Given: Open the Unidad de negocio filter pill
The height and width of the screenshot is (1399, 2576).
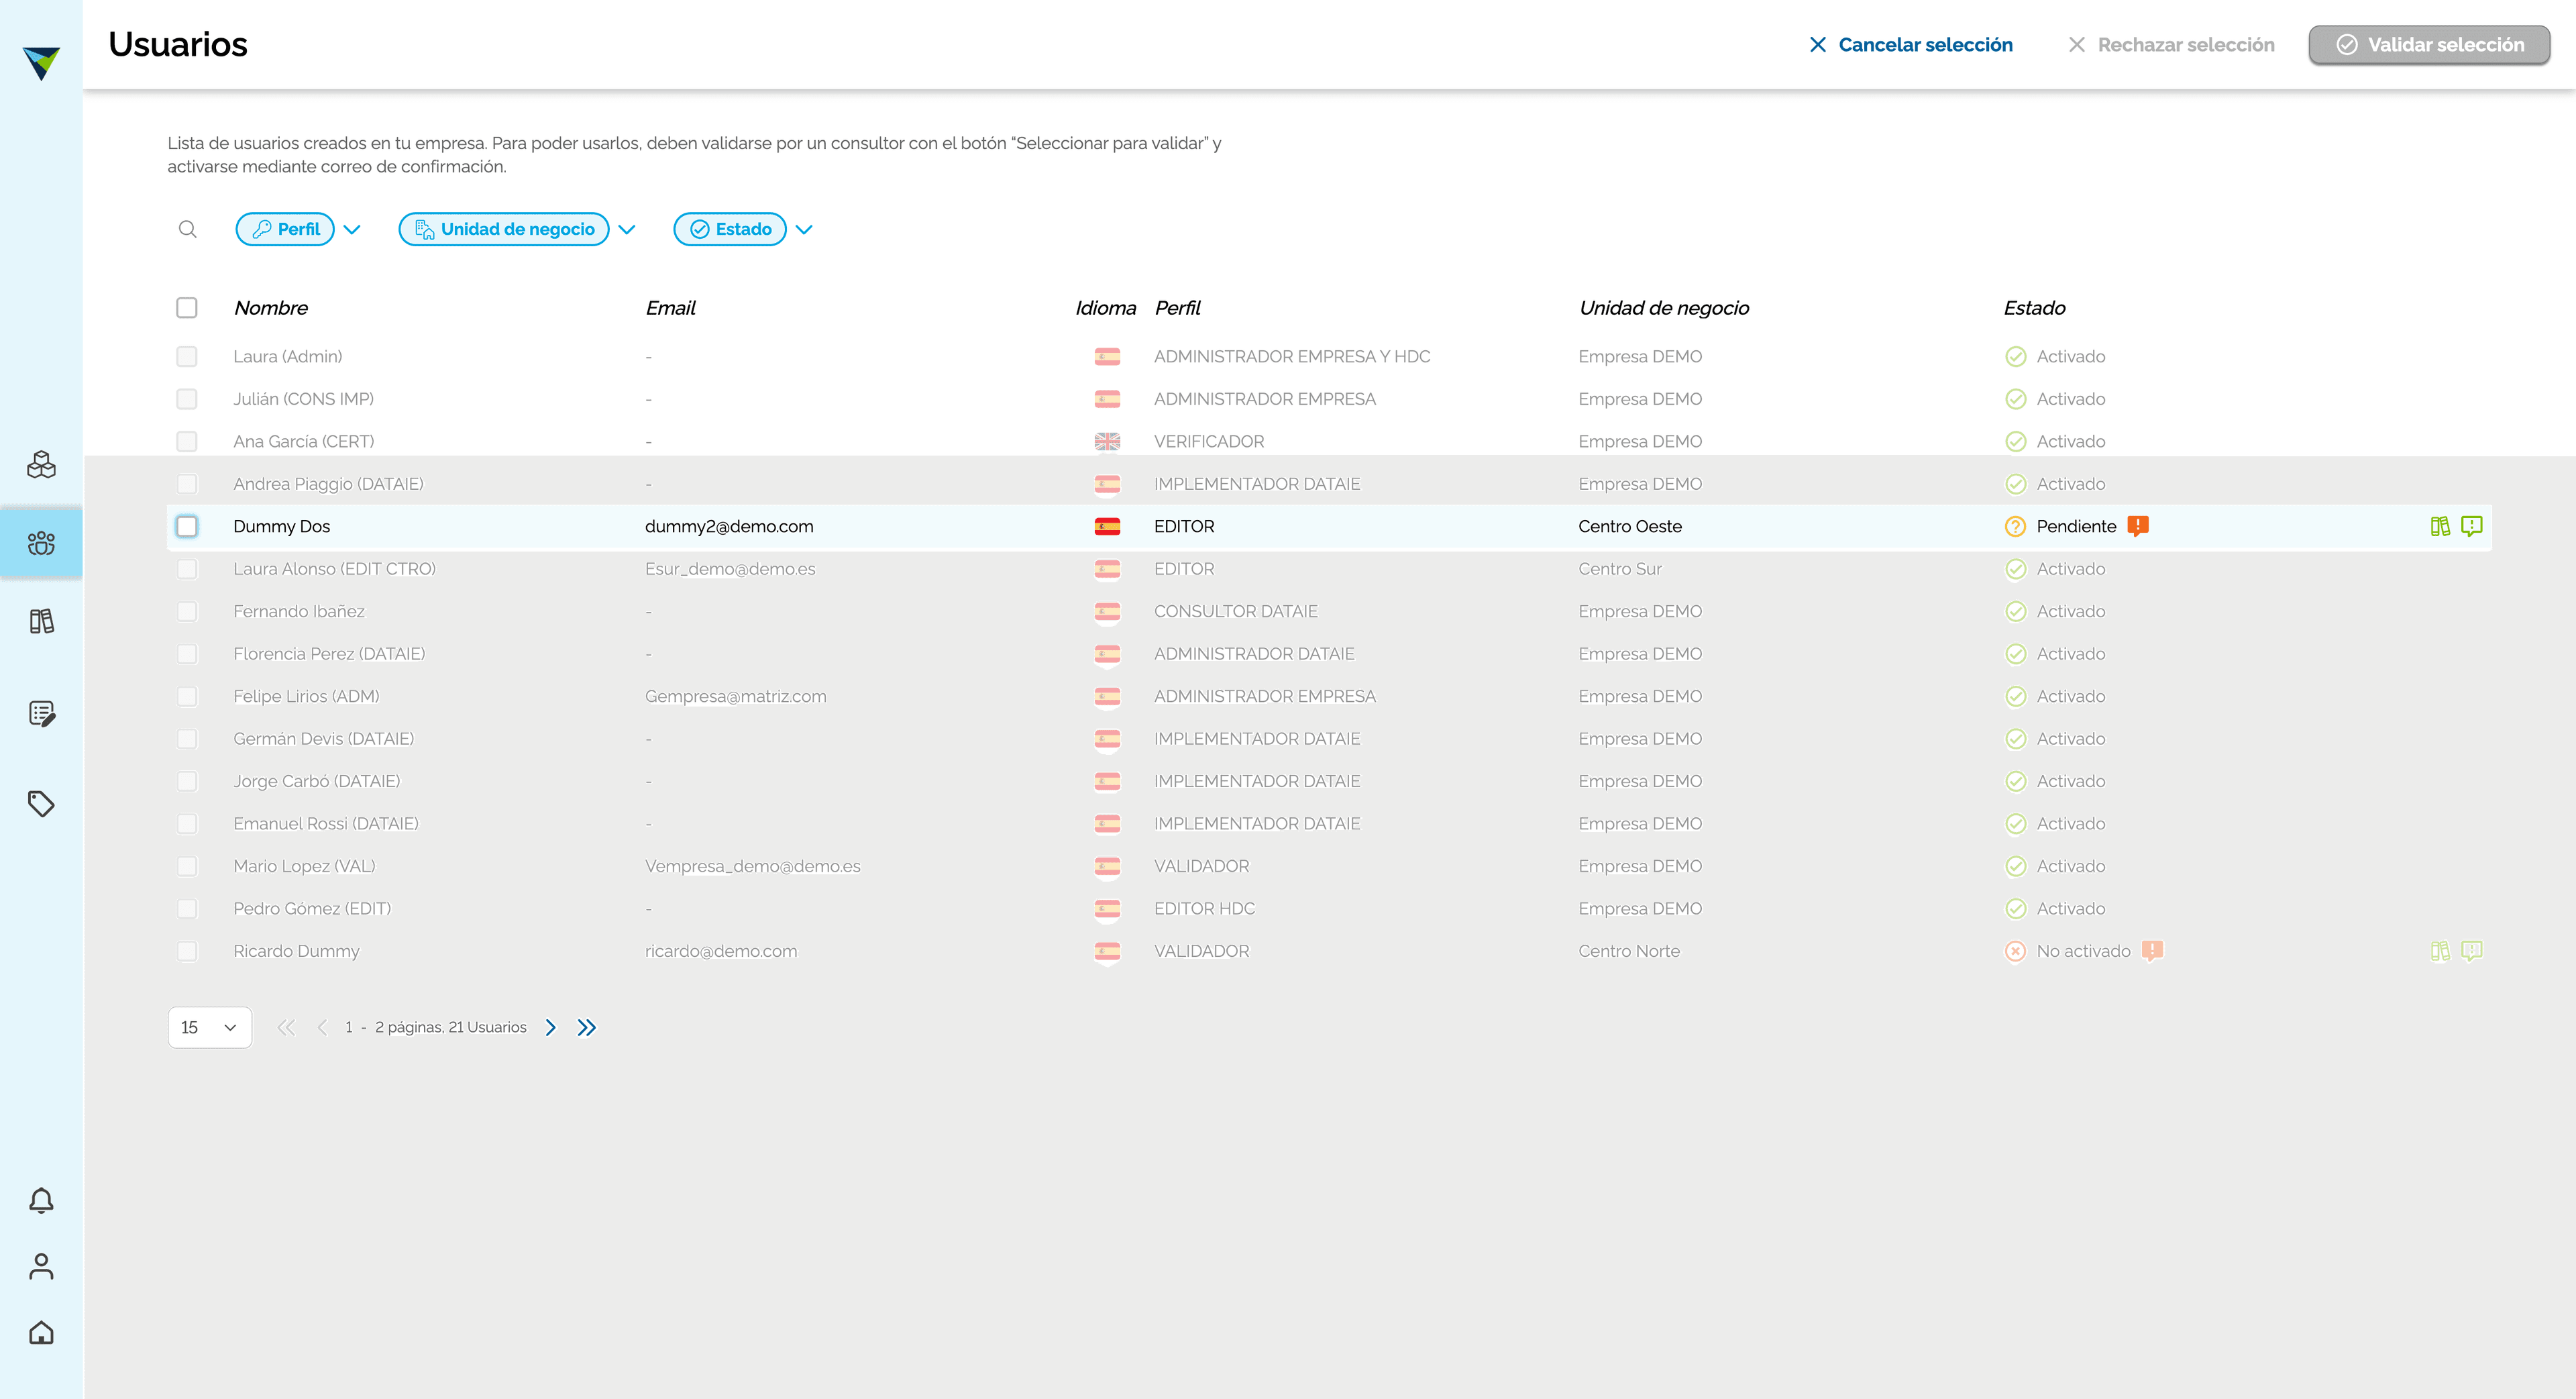Looking at the screenshot, I should 504,229.
